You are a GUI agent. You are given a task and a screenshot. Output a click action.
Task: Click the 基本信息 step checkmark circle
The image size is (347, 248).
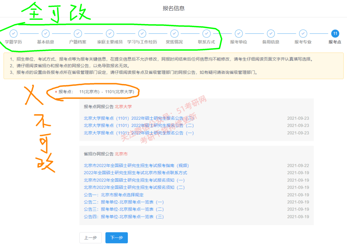pos(46,34)
